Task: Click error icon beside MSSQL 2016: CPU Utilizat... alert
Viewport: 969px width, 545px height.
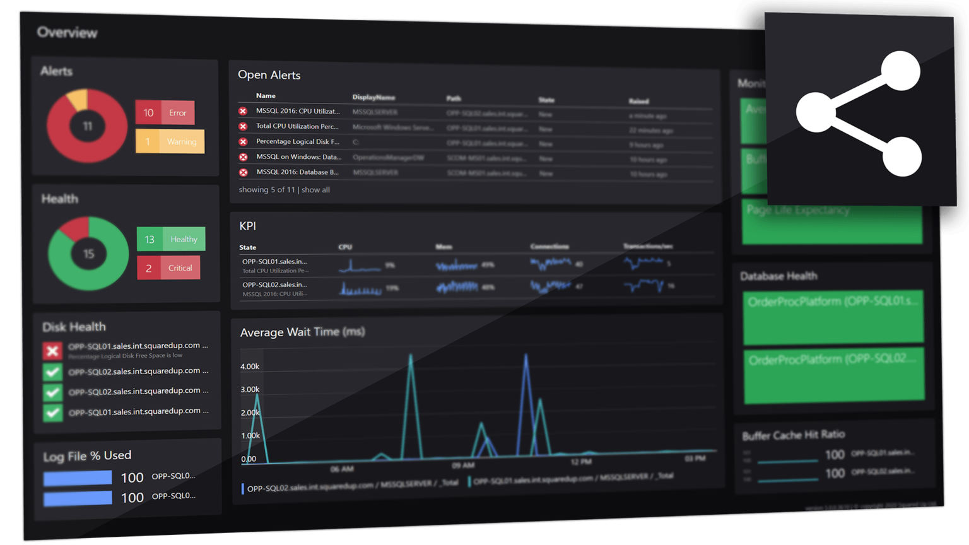Action: point(243,111)
